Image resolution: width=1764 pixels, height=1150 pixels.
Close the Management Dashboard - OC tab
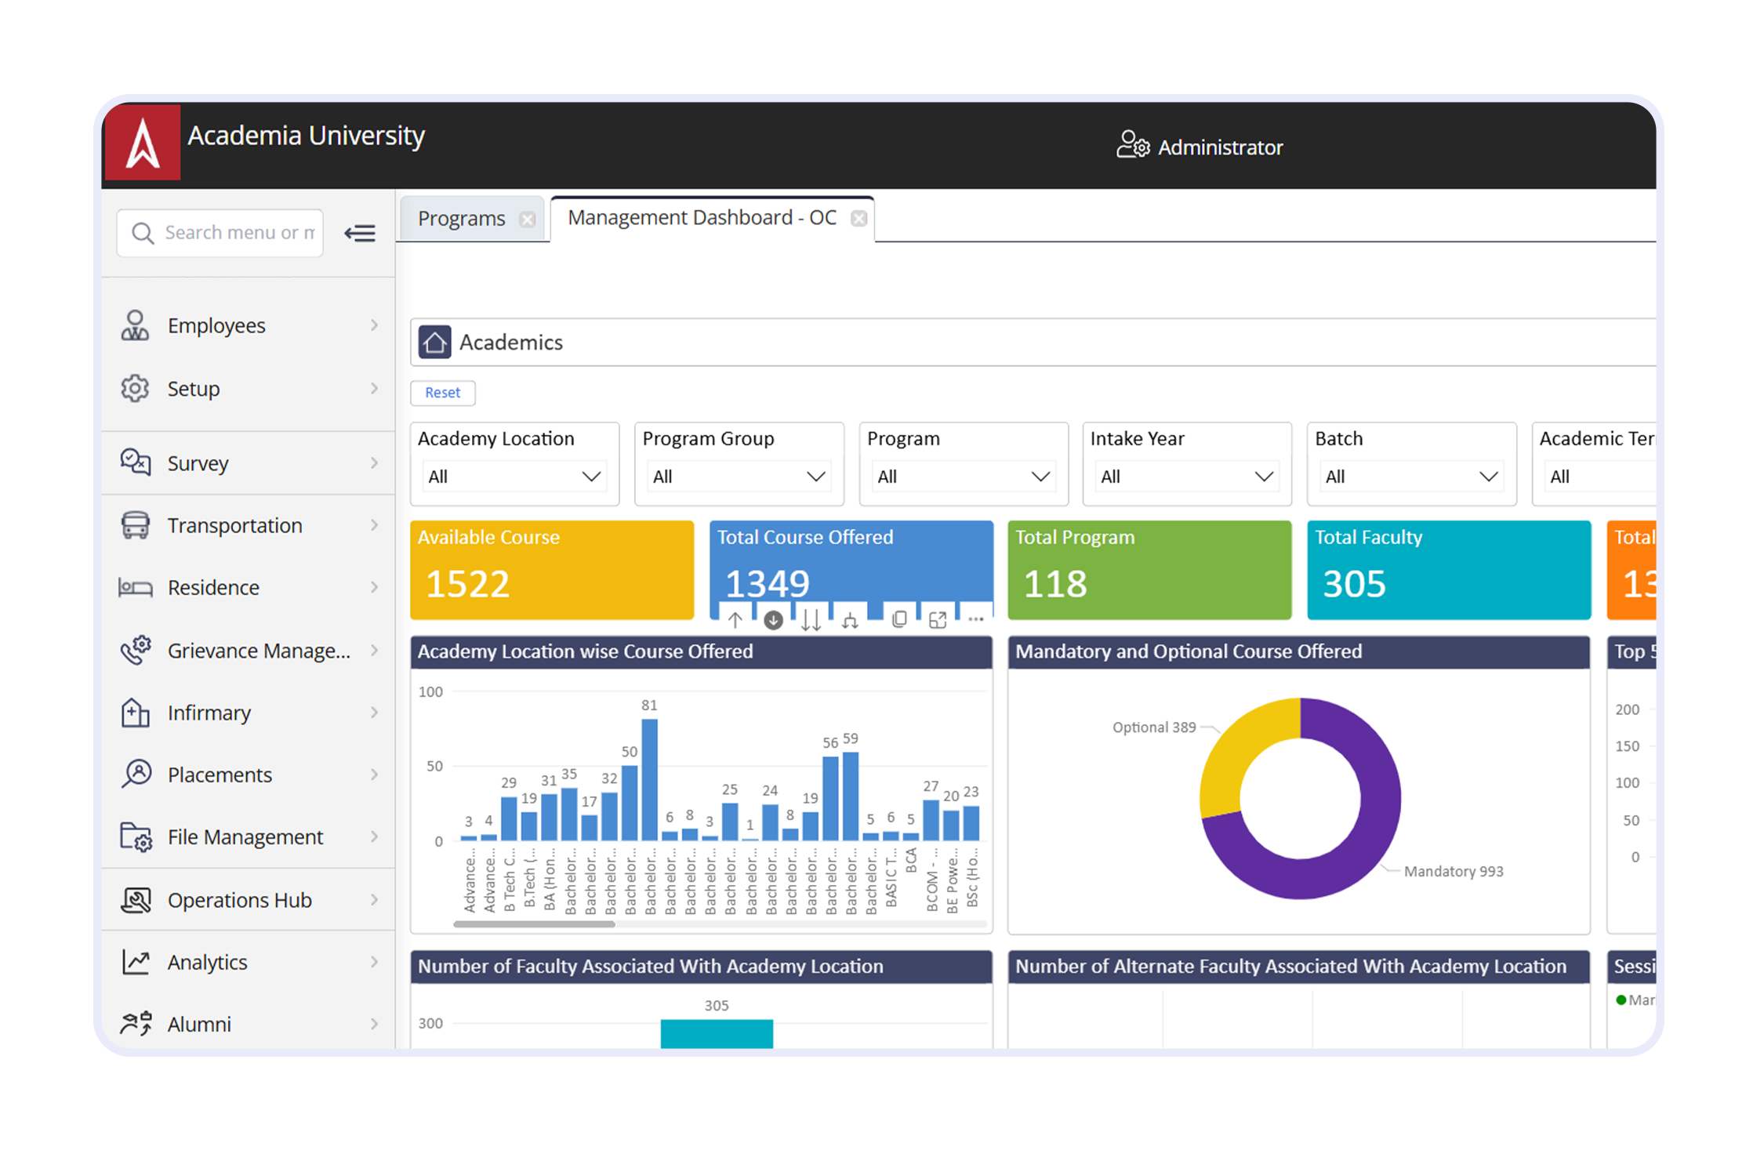(x=859, y=219)
